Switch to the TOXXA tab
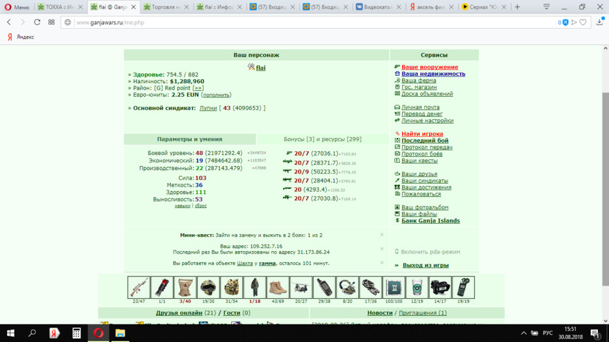The width and height of the screenshot is (609, 342). (x=60, y=7)
